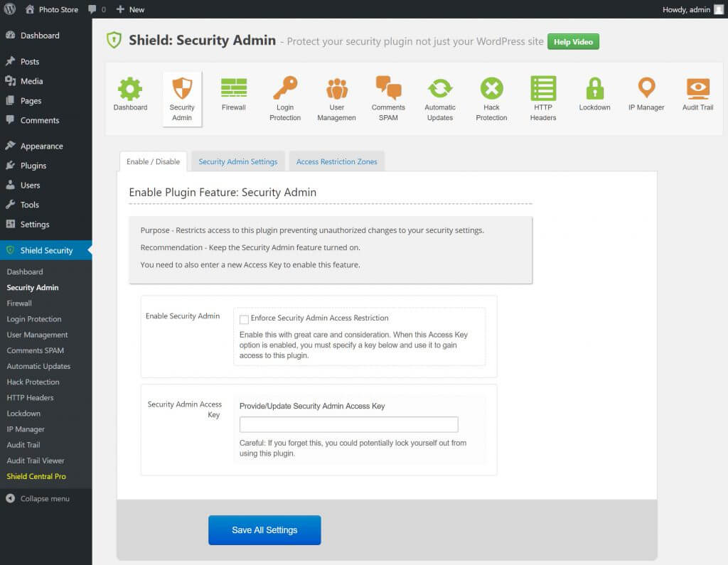Open Hack Protection cross icon
The image size is (728, 565).
pyautogui.click(x=491, y=88)
